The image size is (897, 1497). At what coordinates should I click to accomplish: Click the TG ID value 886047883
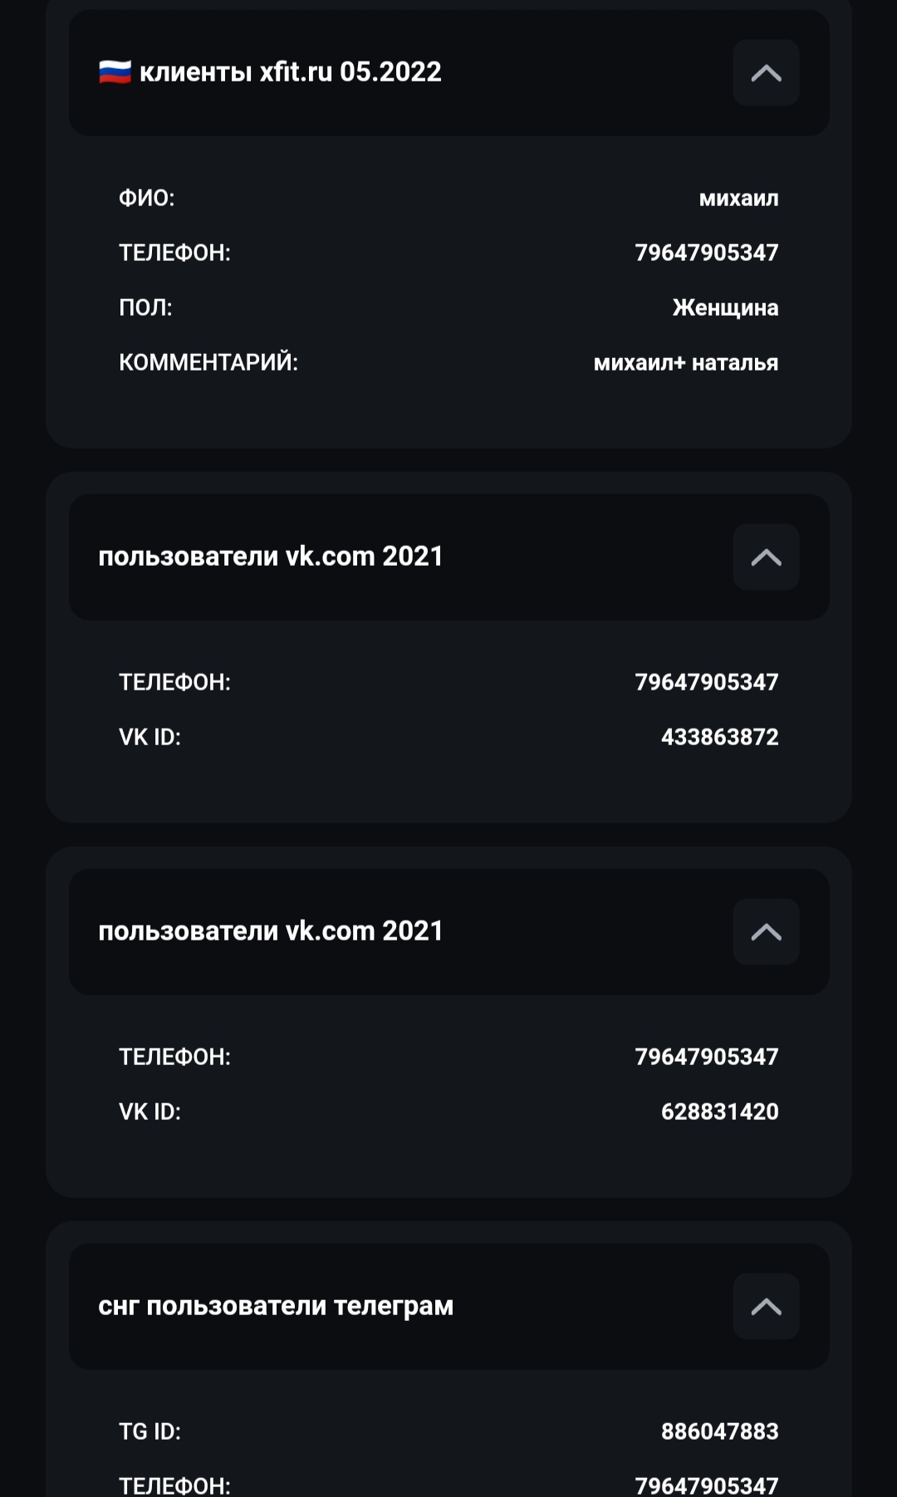click(719, 1432)
